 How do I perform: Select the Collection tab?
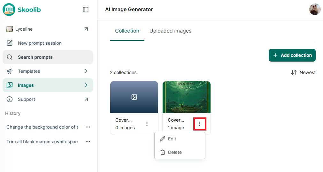pos(127,31)
